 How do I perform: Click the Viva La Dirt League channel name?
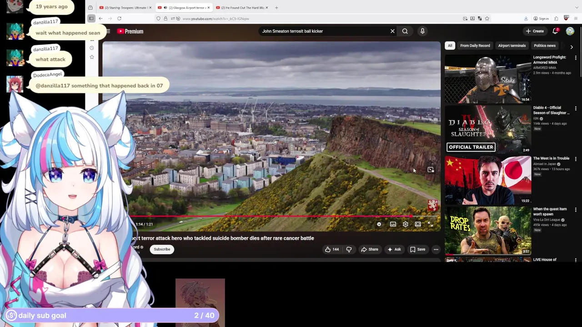pyautogui.click(x=547, y=220)
